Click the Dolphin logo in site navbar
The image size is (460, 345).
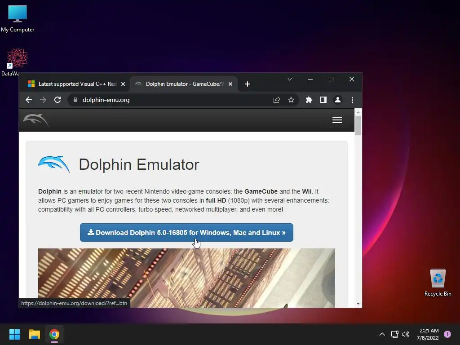(36, 119)
